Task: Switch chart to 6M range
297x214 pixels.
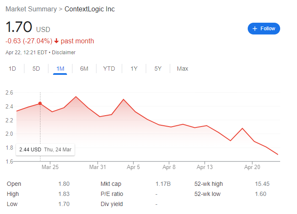Action: [x=84, y=69]
